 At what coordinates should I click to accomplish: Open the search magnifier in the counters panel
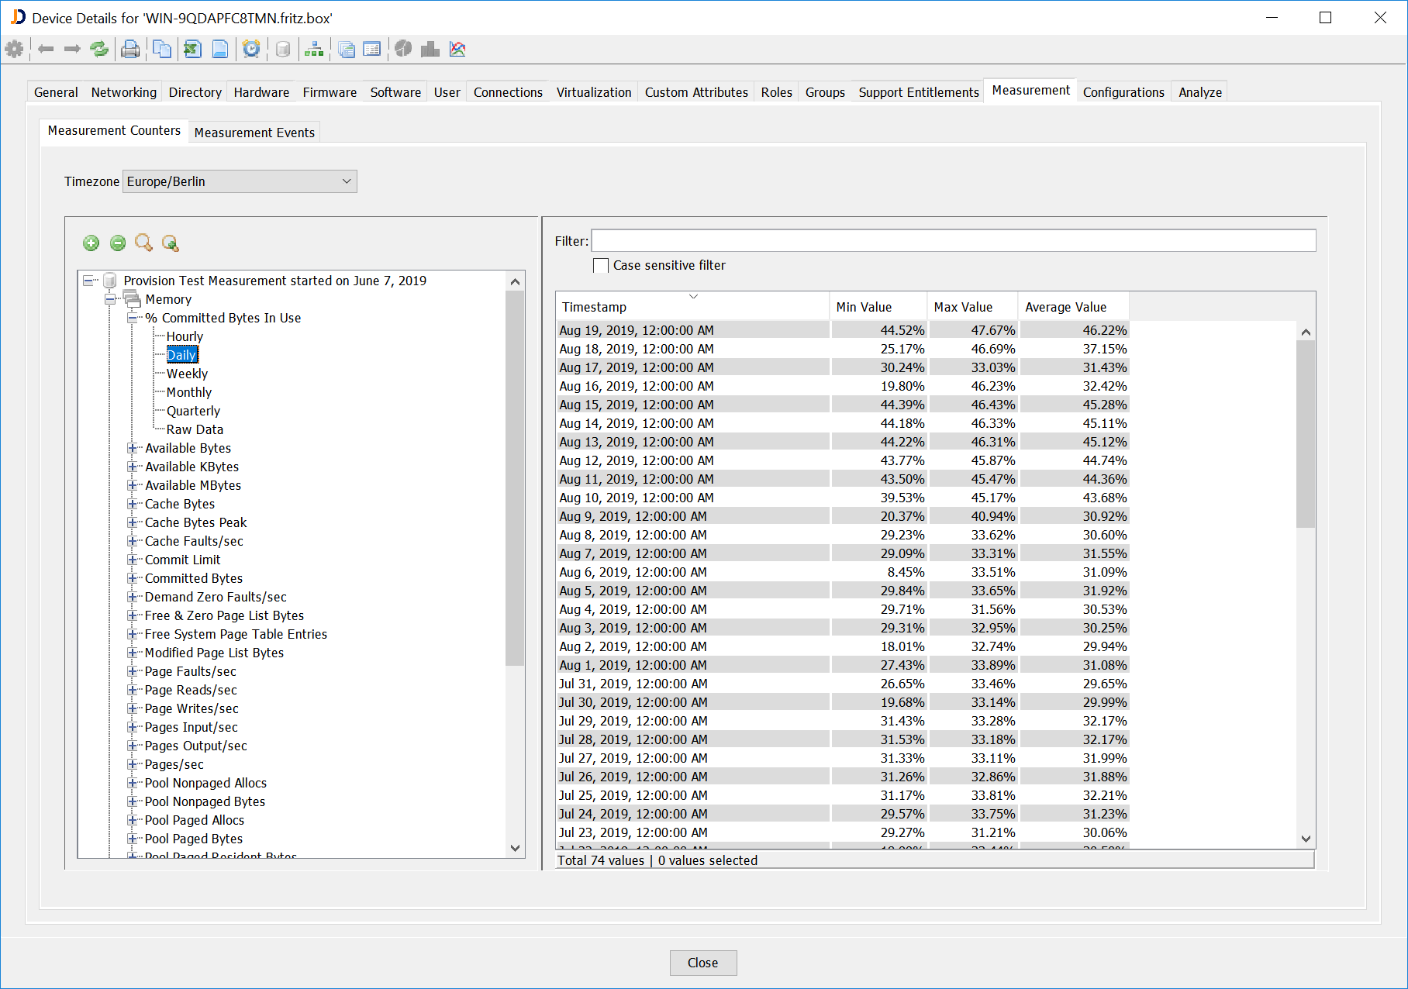(143, 243)
